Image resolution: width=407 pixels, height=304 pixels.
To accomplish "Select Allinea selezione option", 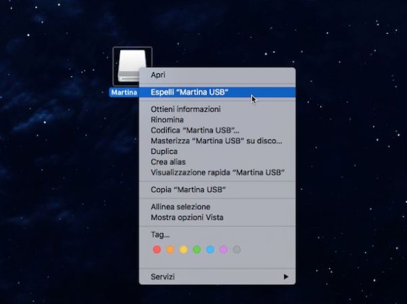I will tap(217, 207).
